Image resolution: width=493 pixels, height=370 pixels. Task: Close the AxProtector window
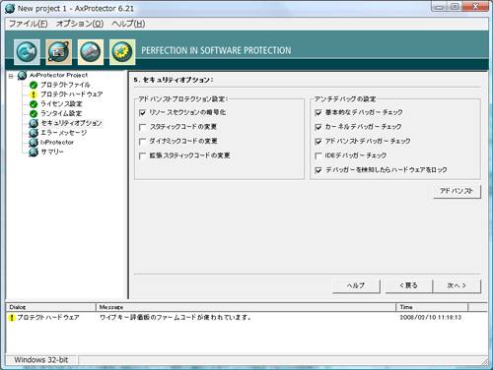pyautogui.click(x=475, y=7)
